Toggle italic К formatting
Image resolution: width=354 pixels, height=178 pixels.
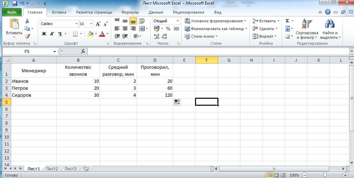(52, 34)
